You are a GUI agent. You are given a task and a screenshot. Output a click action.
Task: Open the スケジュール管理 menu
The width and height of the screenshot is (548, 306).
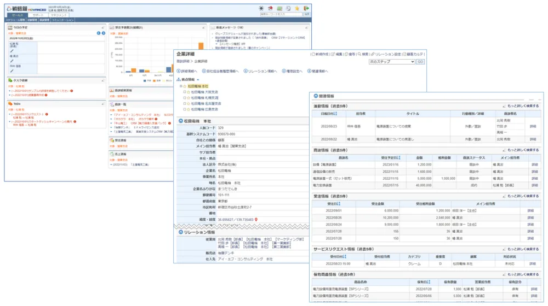[15, 20]
